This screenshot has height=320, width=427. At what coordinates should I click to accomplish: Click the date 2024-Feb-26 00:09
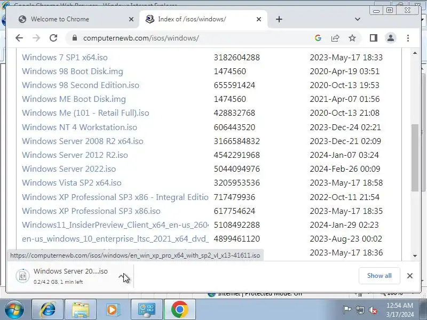345,169
